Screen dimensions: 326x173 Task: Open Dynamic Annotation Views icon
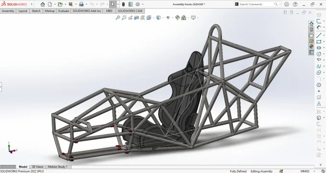pos(143,18)
